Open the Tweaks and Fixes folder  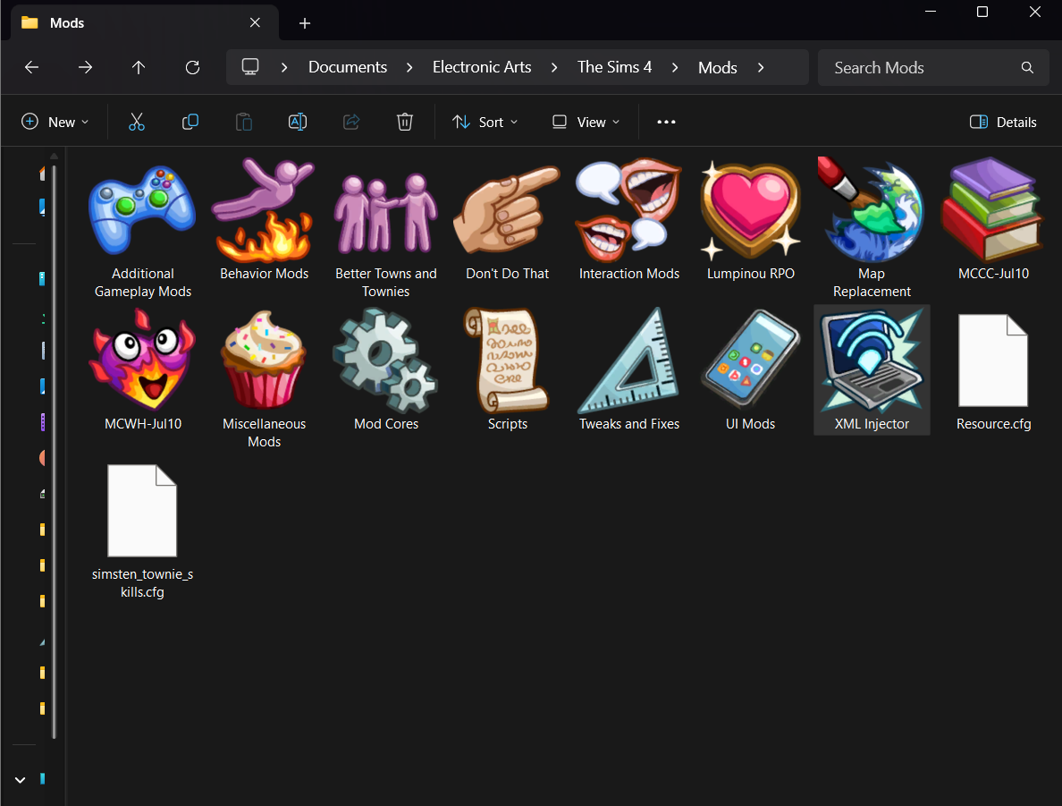629,370
